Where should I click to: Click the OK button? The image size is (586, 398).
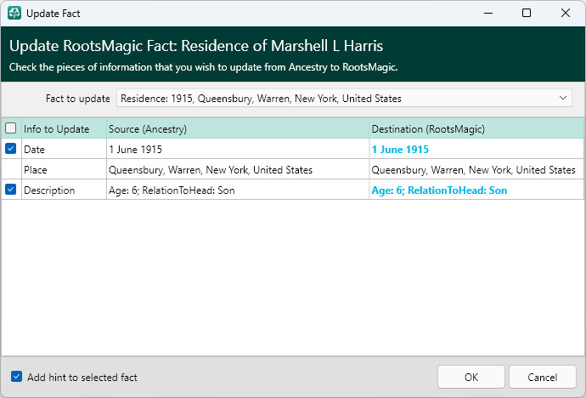[470, 377]
